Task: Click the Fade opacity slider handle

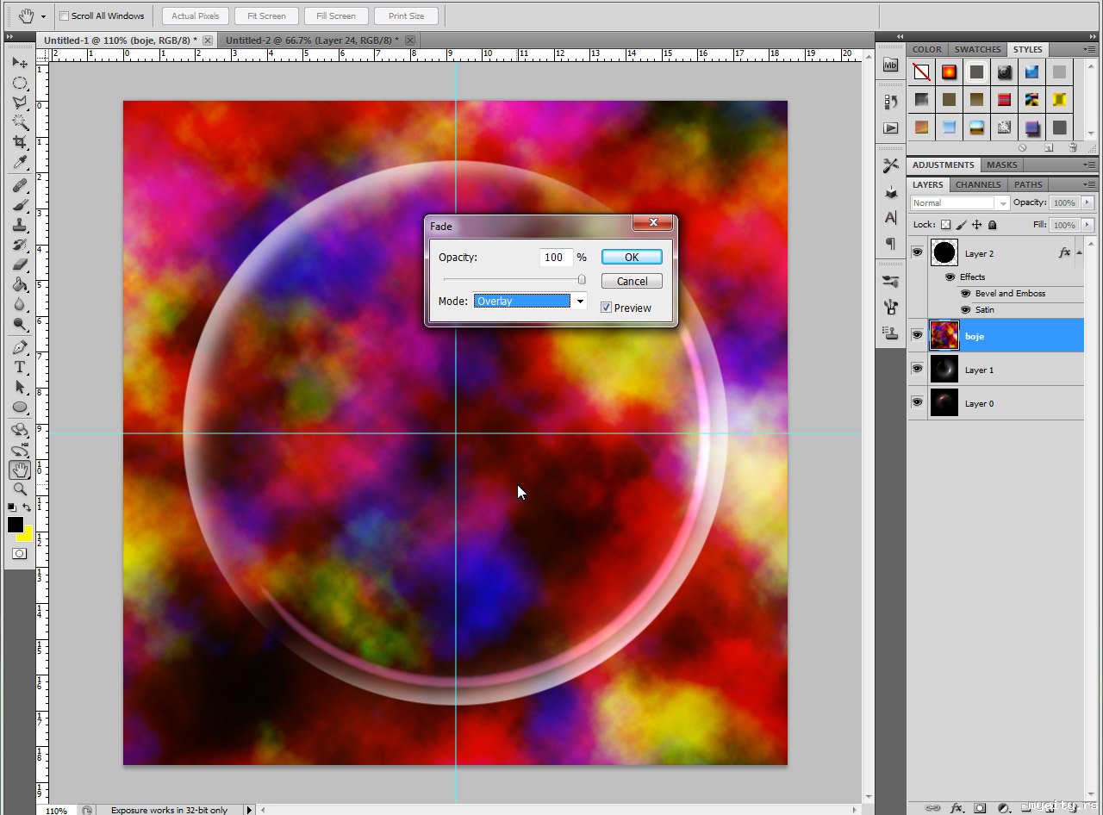Action: [x=582, y=279]
